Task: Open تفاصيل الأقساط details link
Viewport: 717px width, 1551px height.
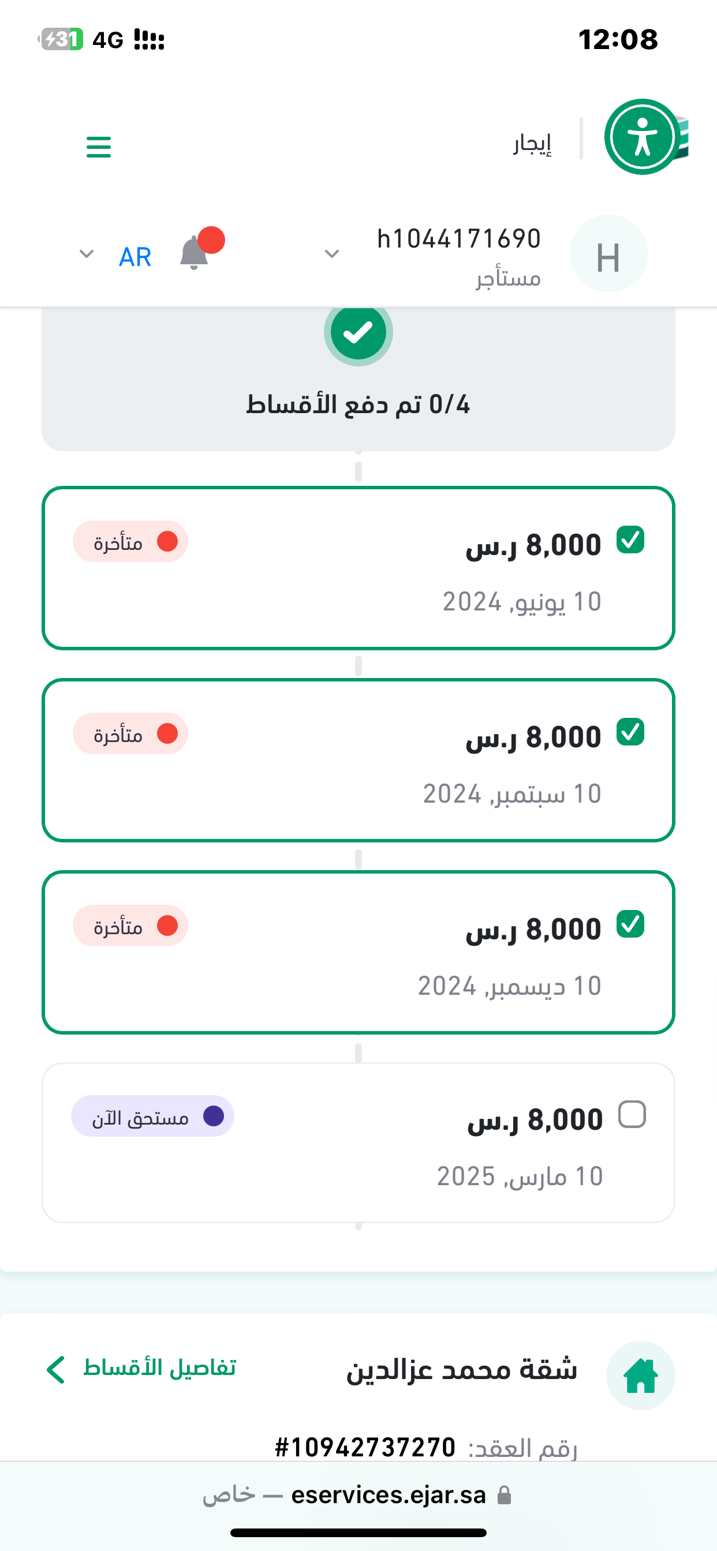Action: [141, 1368]
